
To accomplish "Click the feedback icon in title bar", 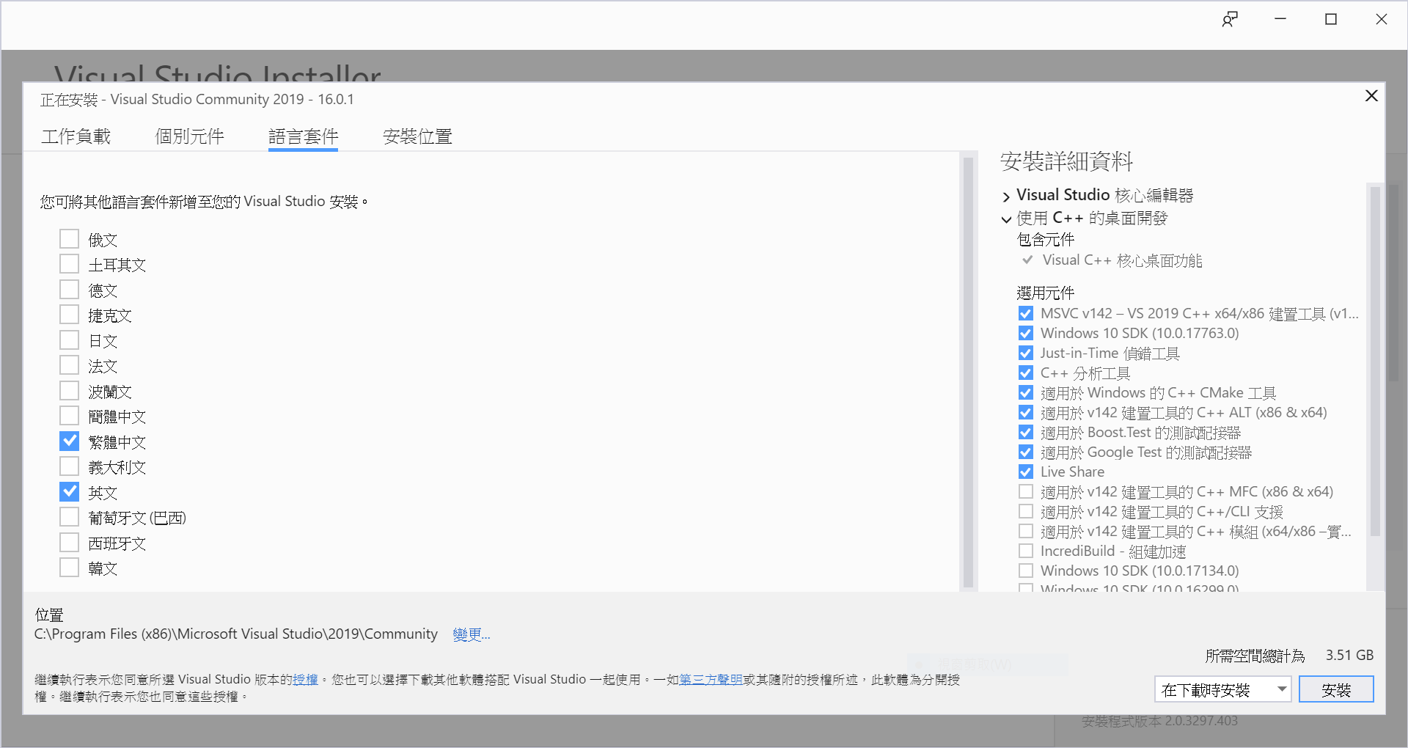I will 1230,20.
